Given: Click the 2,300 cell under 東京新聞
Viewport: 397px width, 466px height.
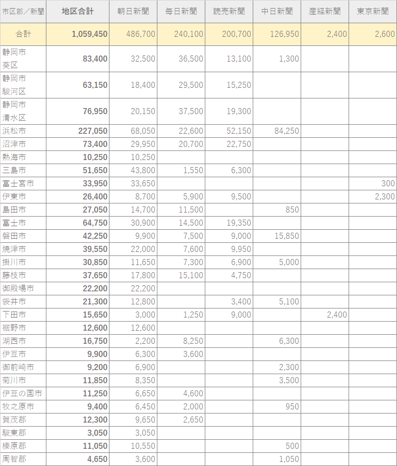Looking at the screenshot, I should (373, 196).
